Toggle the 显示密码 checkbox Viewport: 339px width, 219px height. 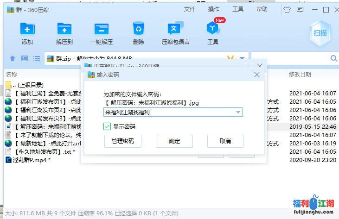pos(107,126)
